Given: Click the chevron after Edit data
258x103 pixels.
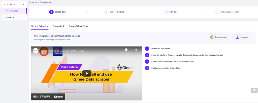Looking at the screenshot, I should (200, 12).
